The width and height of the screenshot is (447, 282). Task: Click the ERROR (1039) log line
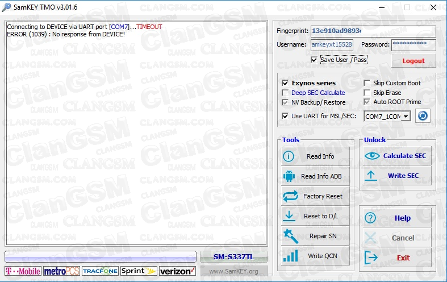pyautogui.click(x=66, y=34)
